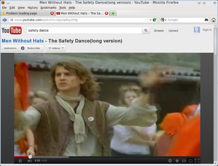Subscribe to the mahazero channel
This screenshot has width=218, height=166.
point(31,48)
